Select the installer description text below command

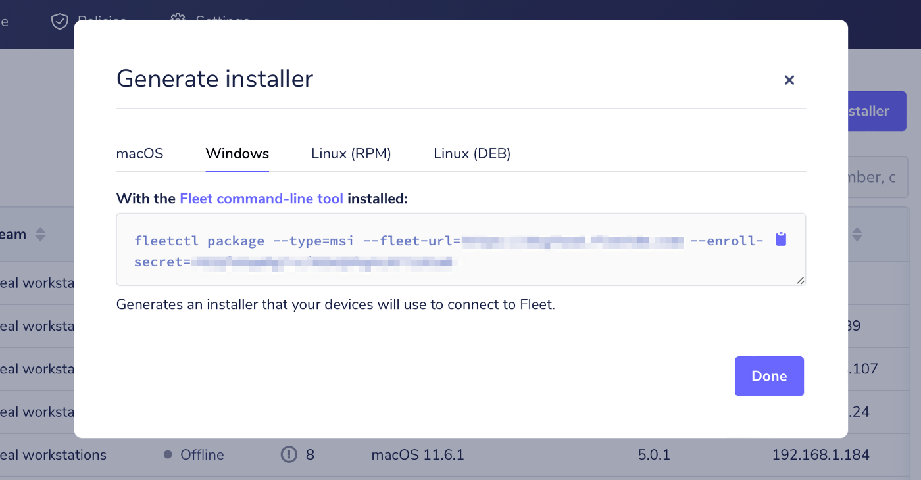(x=336, y=305)
